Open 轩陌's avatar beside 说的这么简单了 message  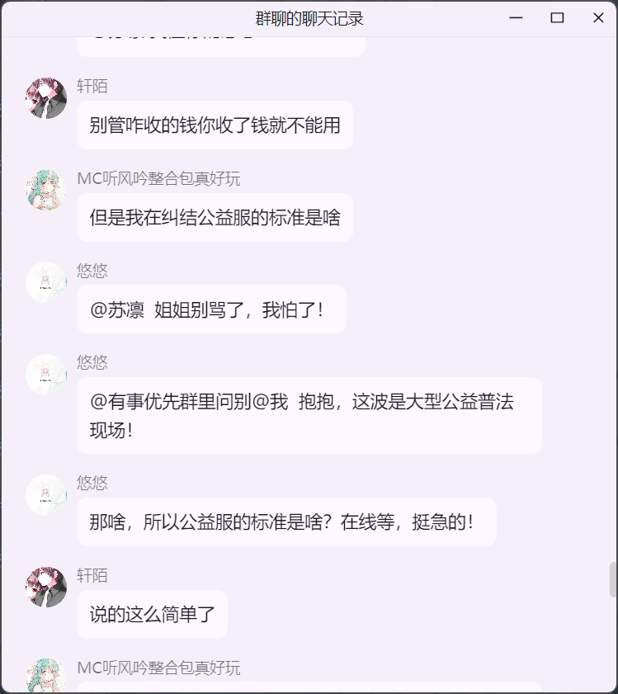coord(46,587)
